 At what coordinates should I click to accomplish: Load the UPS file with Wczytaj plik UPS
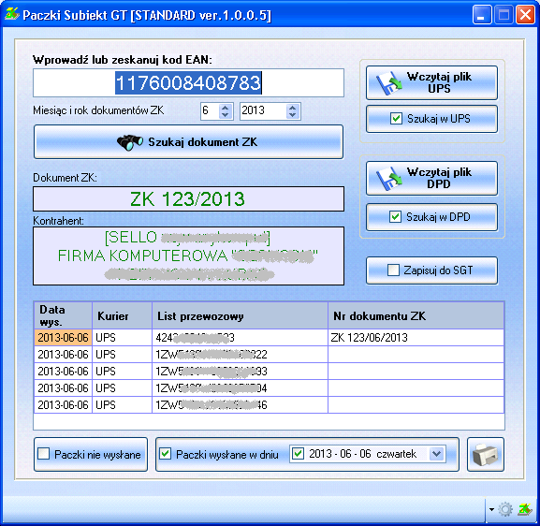click(431, 82)
